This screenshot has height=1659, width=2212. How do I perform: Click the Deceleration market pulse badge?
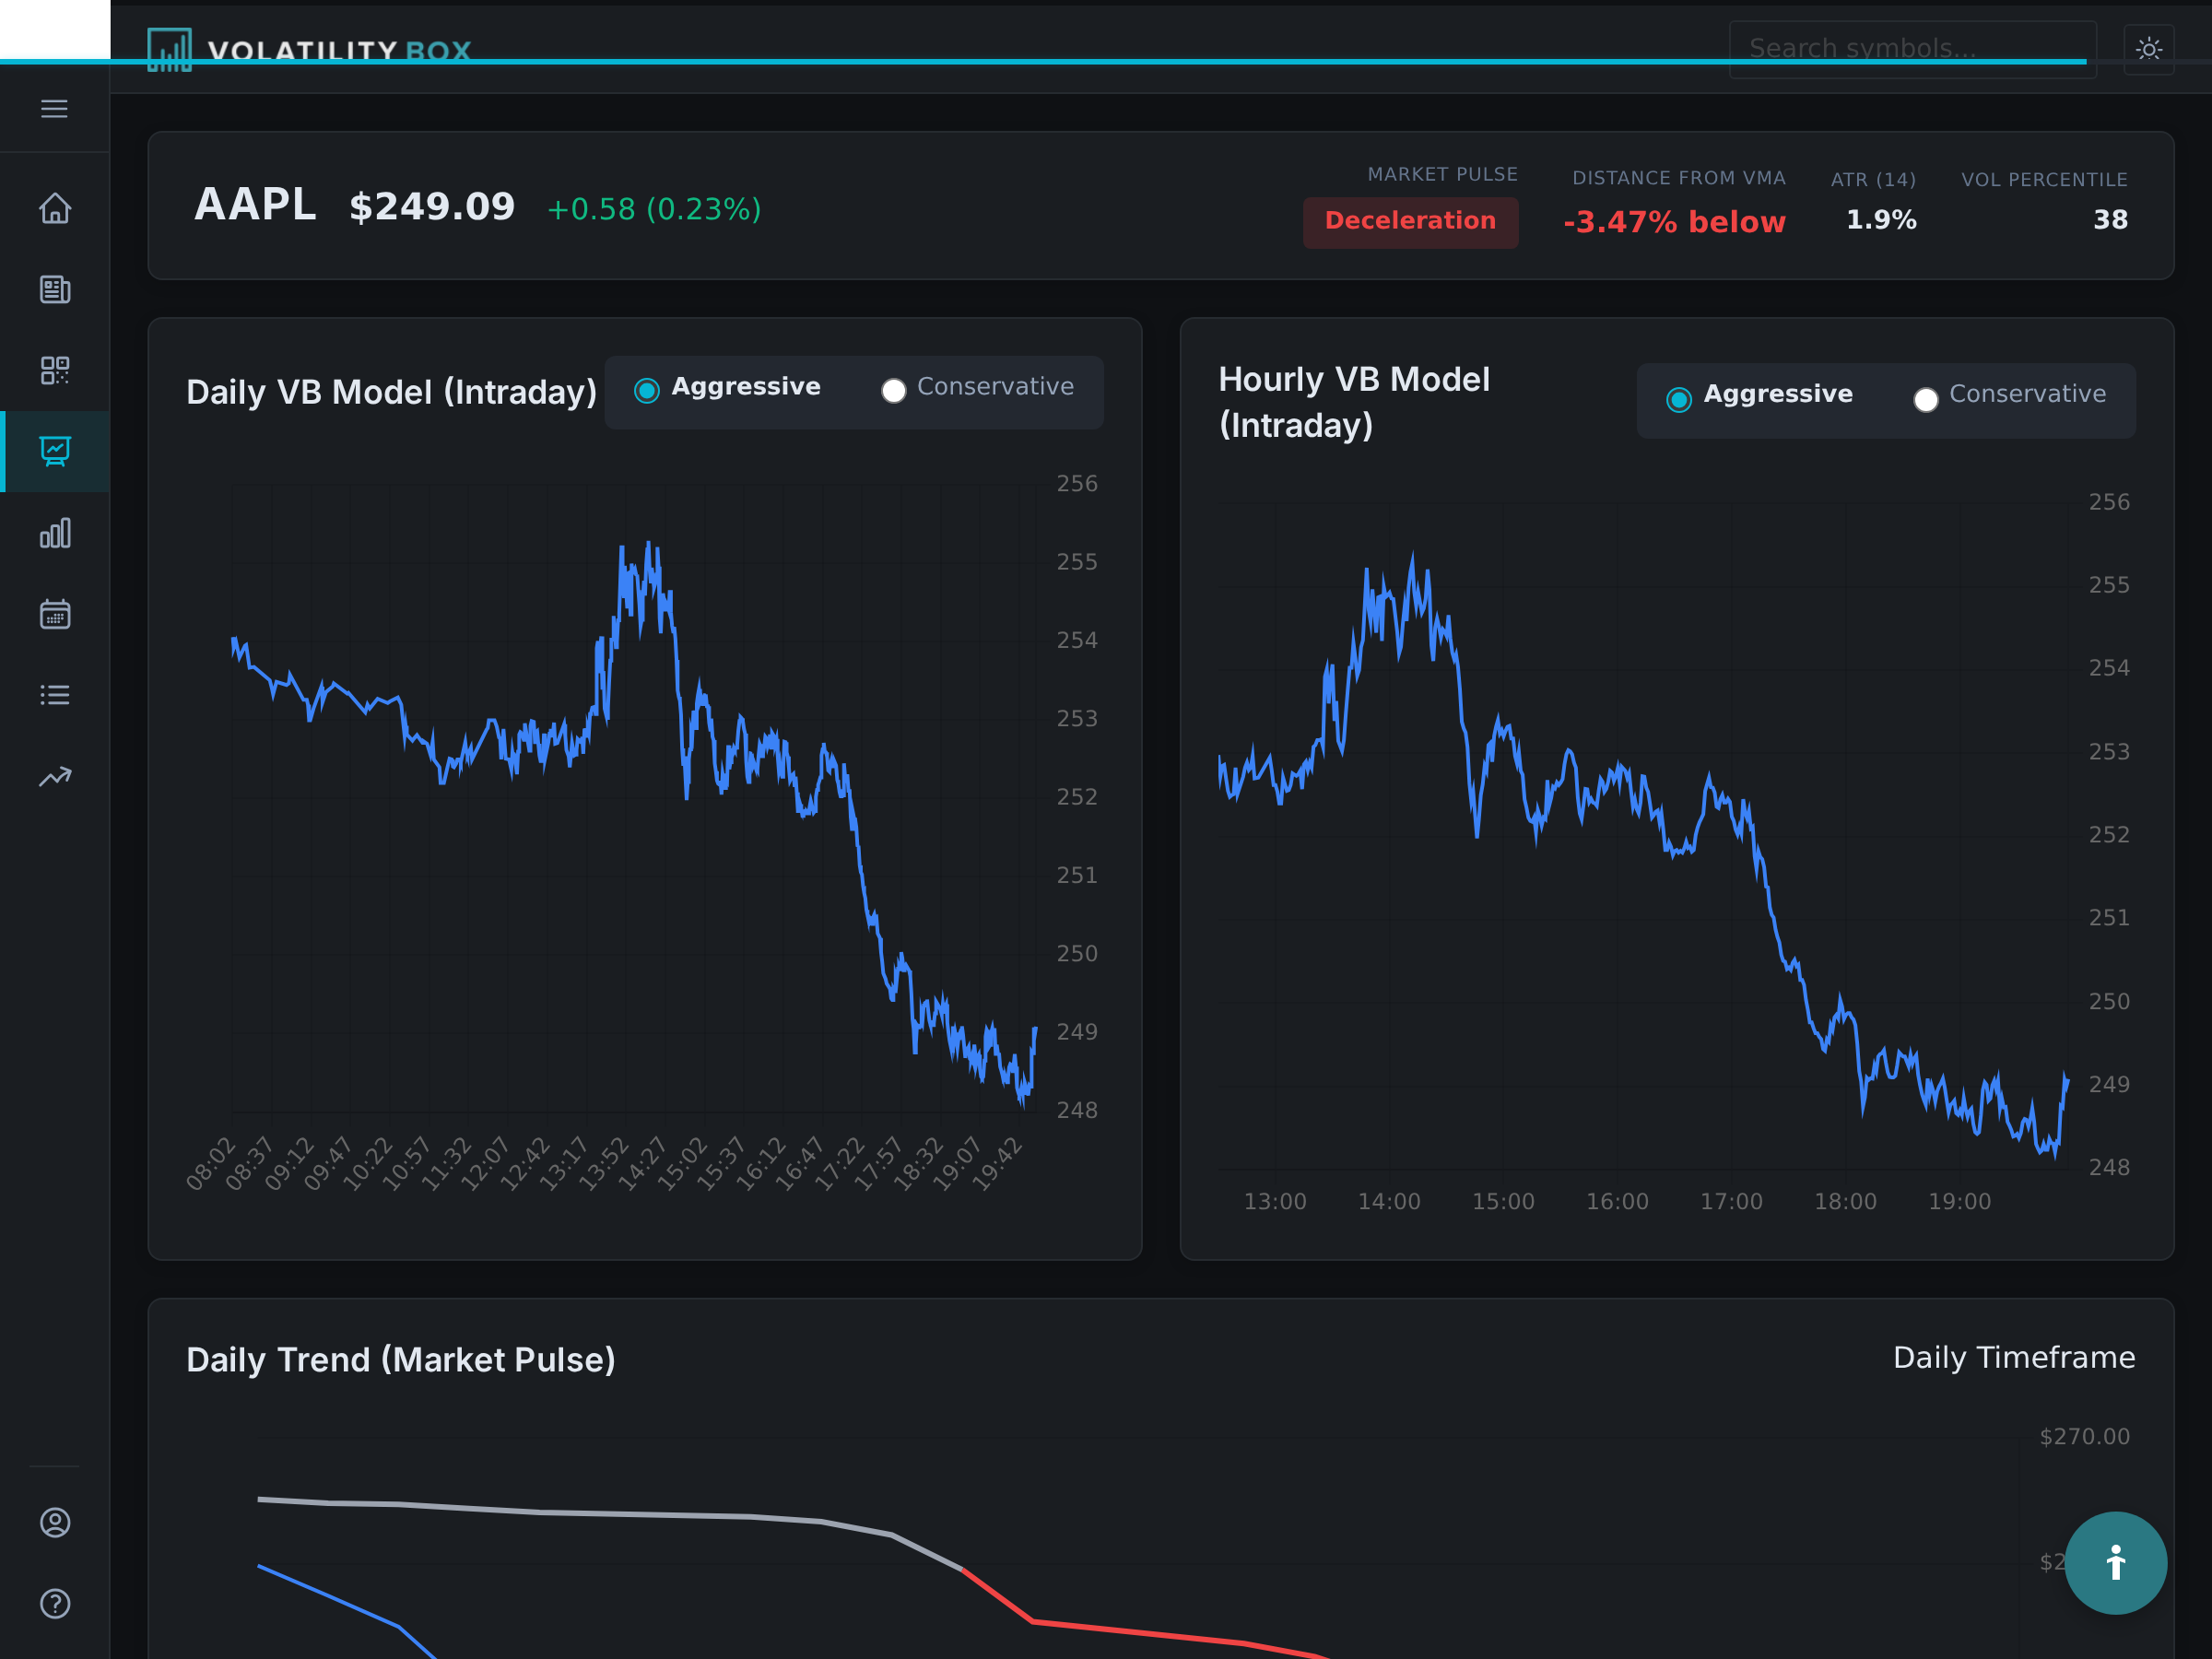point(1410,221)
